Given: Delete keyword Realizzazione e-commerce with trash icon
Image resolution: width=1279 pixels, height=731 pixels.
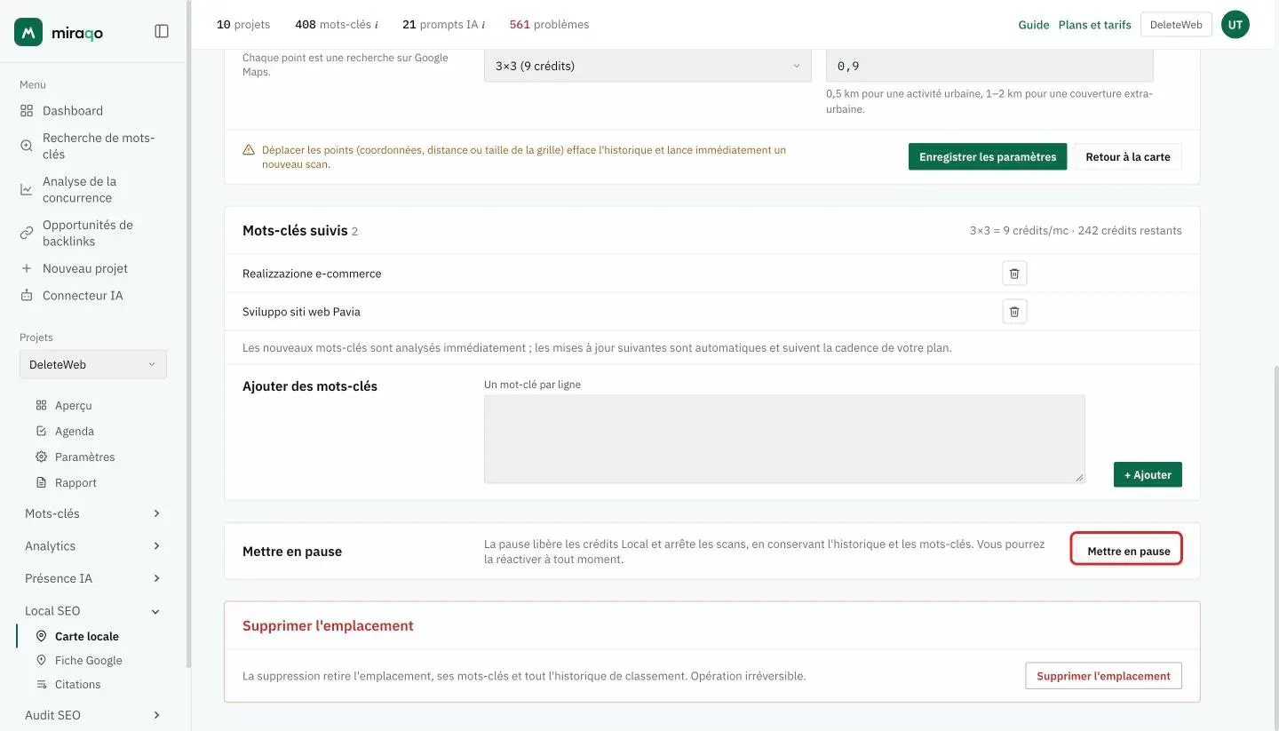Looking at the screenshot, I should tap(1014, 274).
